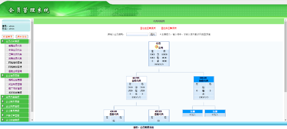Viewport: 287px width, 129px height.
Task: Collapse the 企业信息管理 menu section
Action: [15, 75]
